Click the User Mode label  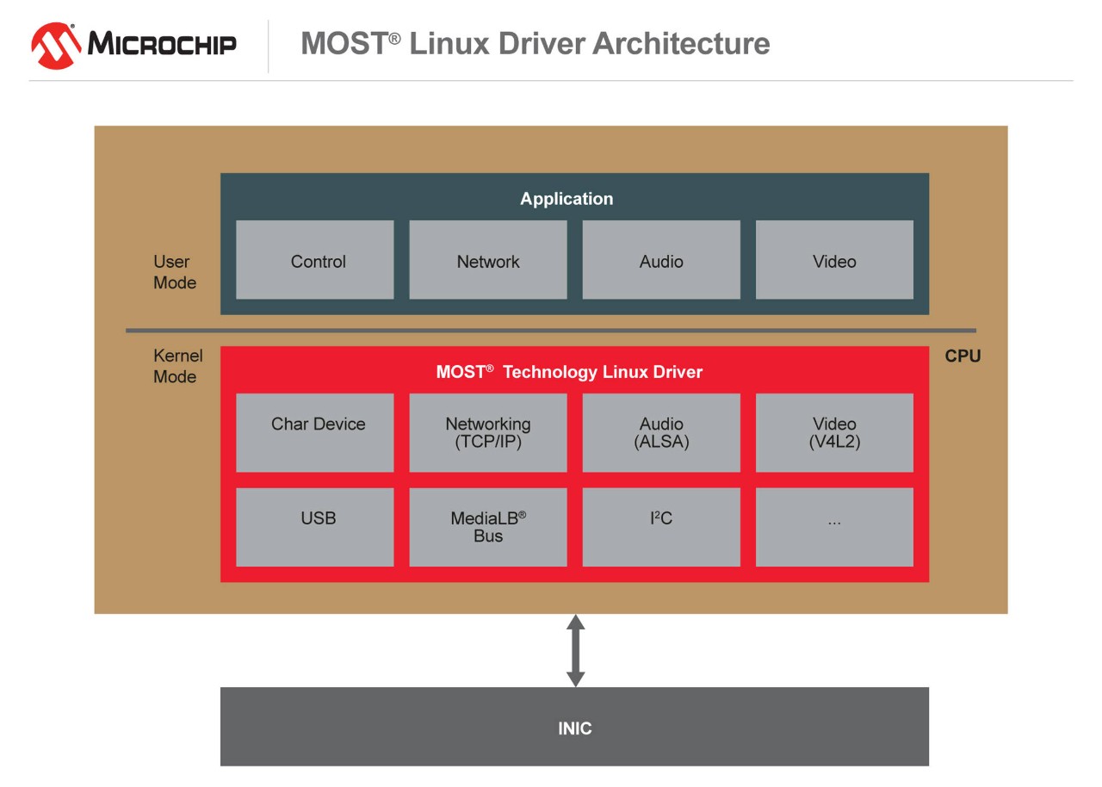pyautogui.click(x=175, y=272)
